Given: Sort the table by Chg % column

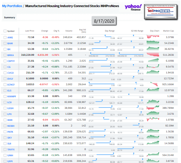Looking at the screenshot, I should pyautogui.click(x=56, y=31).
